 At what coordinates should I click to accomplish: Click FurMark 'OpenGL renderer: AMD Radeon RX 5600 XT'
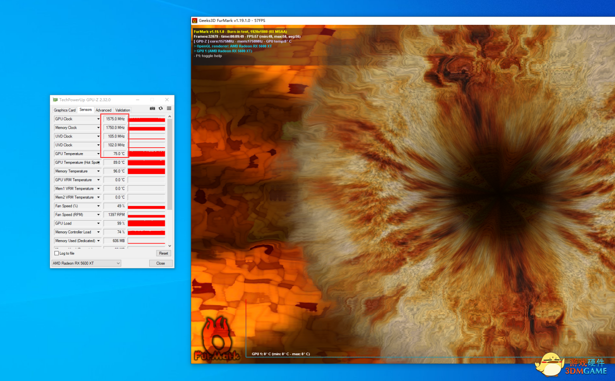point(232,46)
